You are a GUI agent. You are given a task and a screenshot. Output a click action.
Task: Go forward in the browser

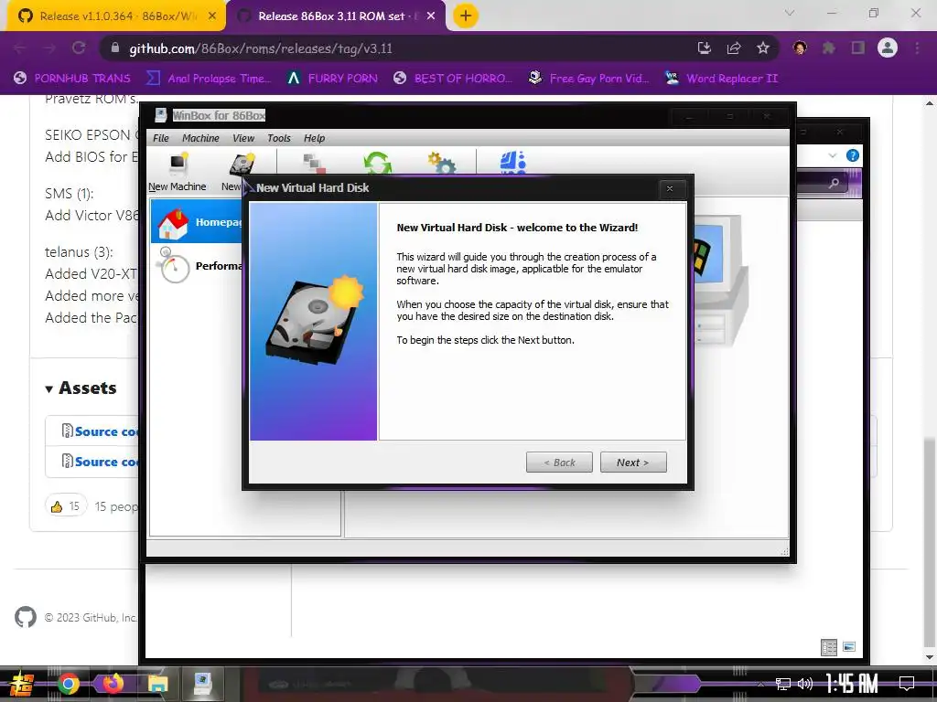point(49,48)
